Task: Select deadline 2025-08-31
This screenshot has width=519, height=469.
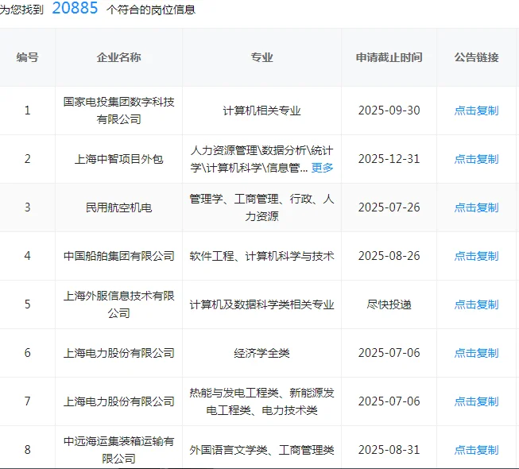Action: point(389,450)
